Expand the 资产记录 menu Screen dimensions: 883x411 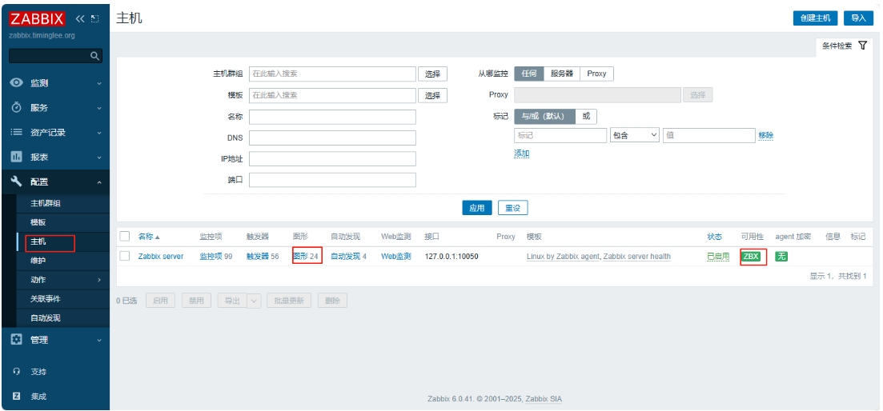pyautogui.click(x=100, y=133)
